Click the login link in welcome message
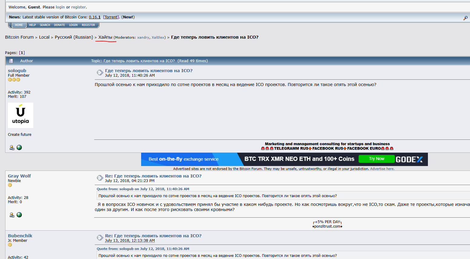 [60, 7]
